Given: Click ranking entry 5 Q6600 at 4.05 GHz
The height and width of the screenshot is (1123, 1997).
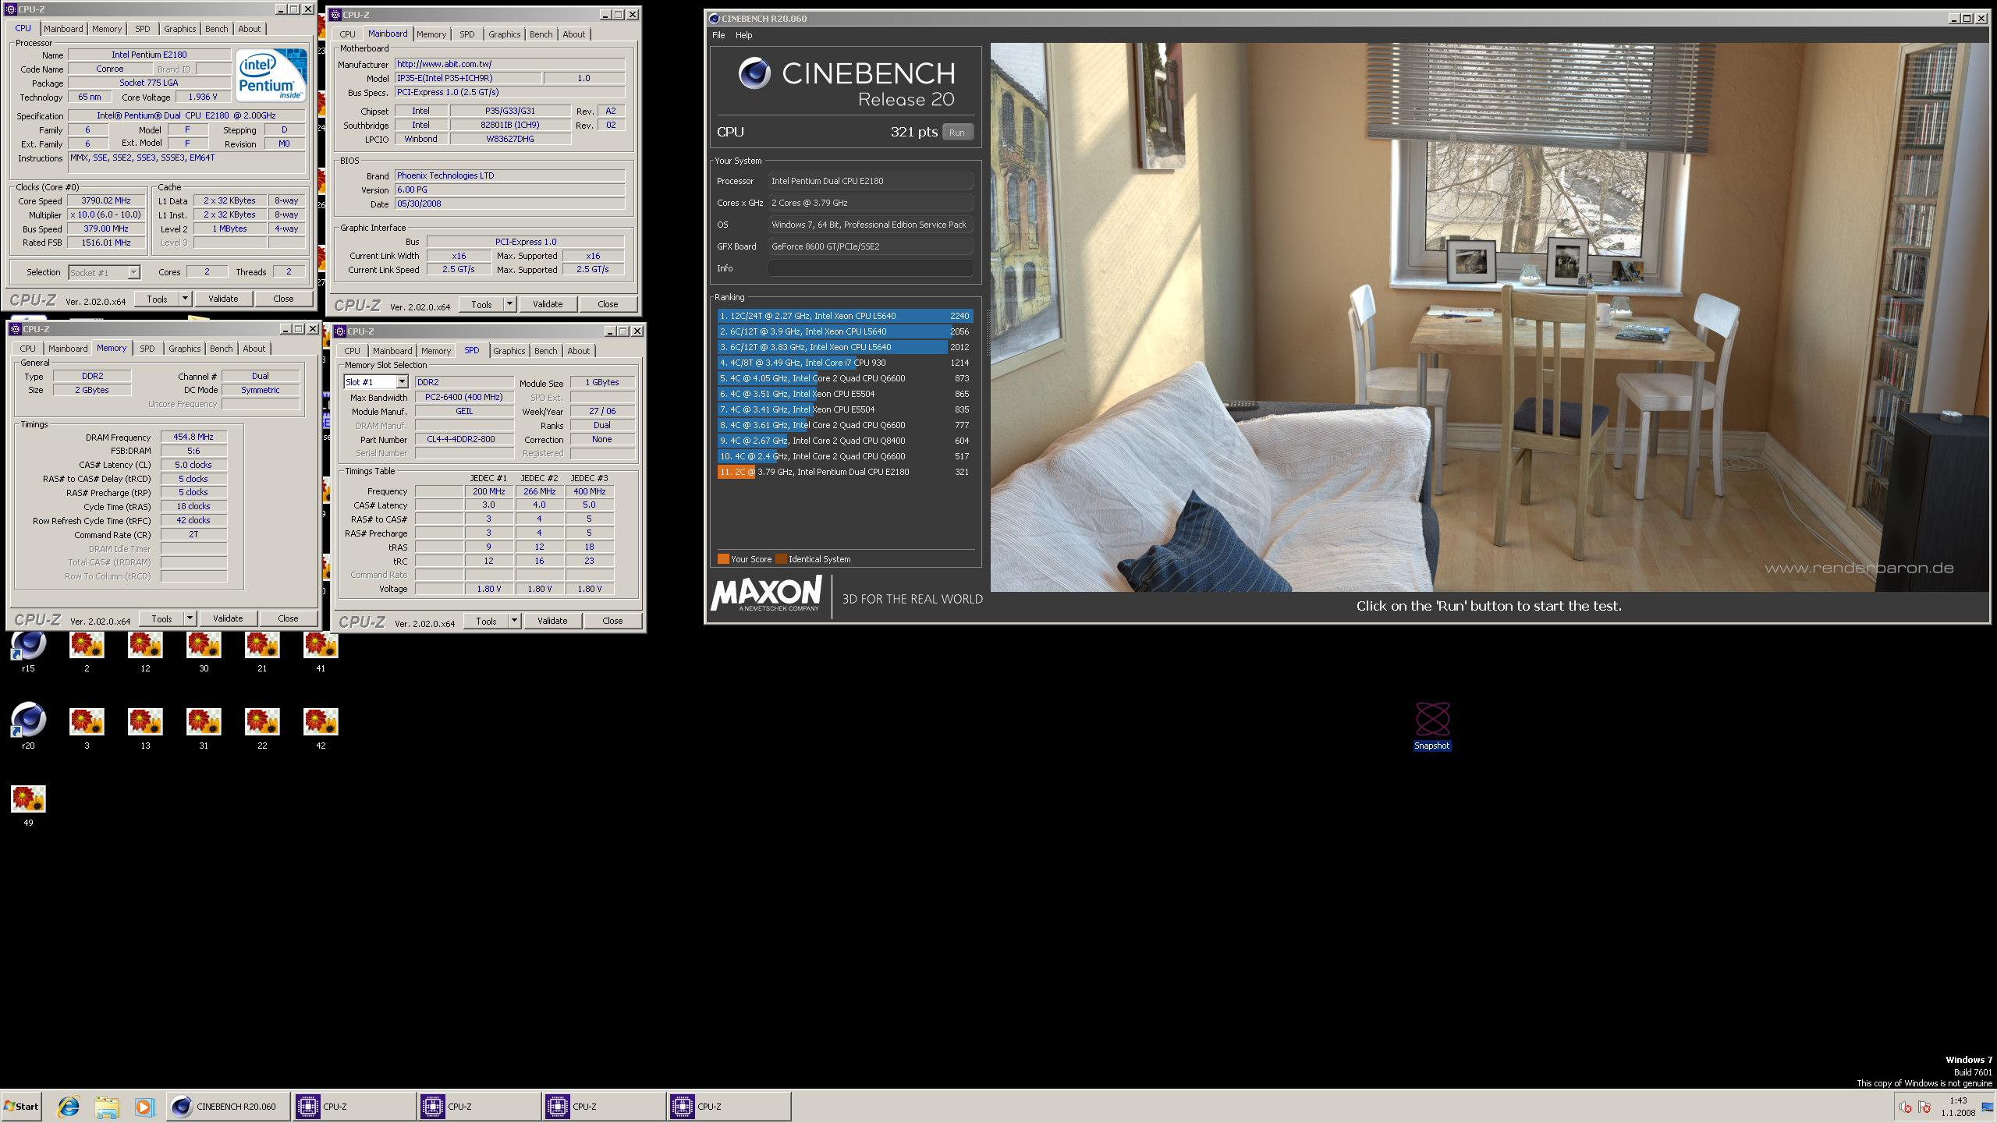Looking at the screenshot, I should point(845,378).
